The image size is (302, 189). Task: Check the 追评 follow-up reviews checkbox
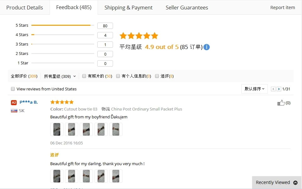point(157,76)
